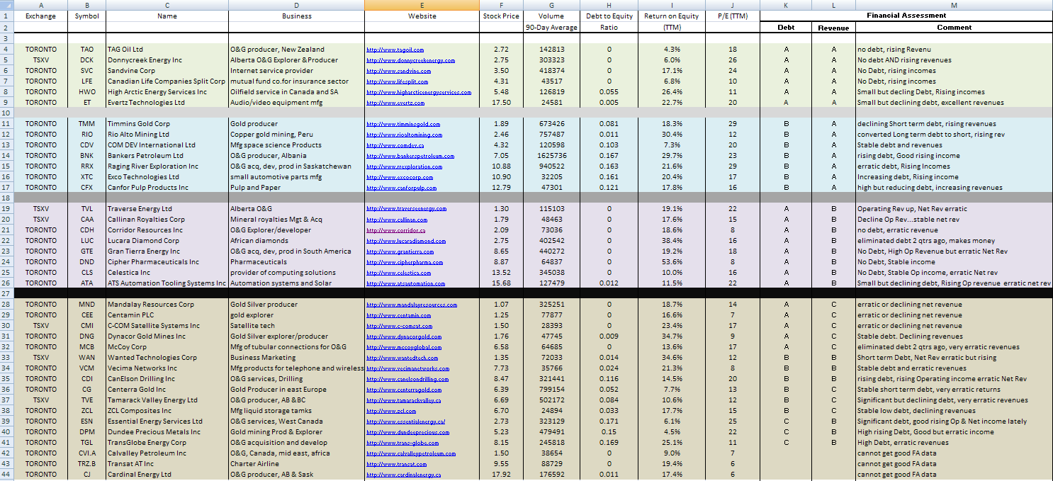1053x481 pixels.
Task: Open the transat.com website link
Action: point(396,464)
